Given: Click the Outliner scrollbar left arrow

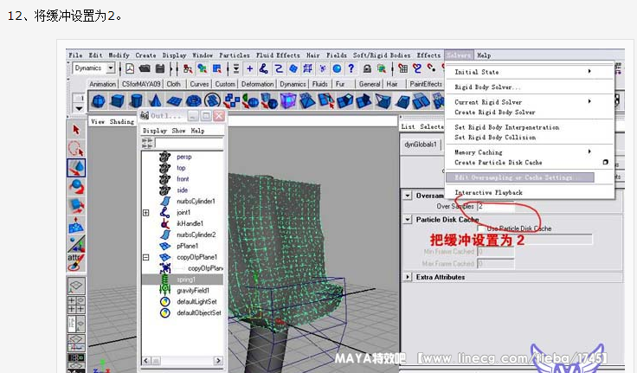Looking at the screenshot, I should (x=146, y=360).
